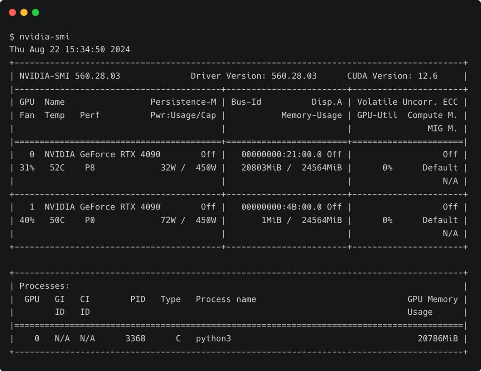Click the "Temp" column header
481x371 pixels.
point(54,115)
